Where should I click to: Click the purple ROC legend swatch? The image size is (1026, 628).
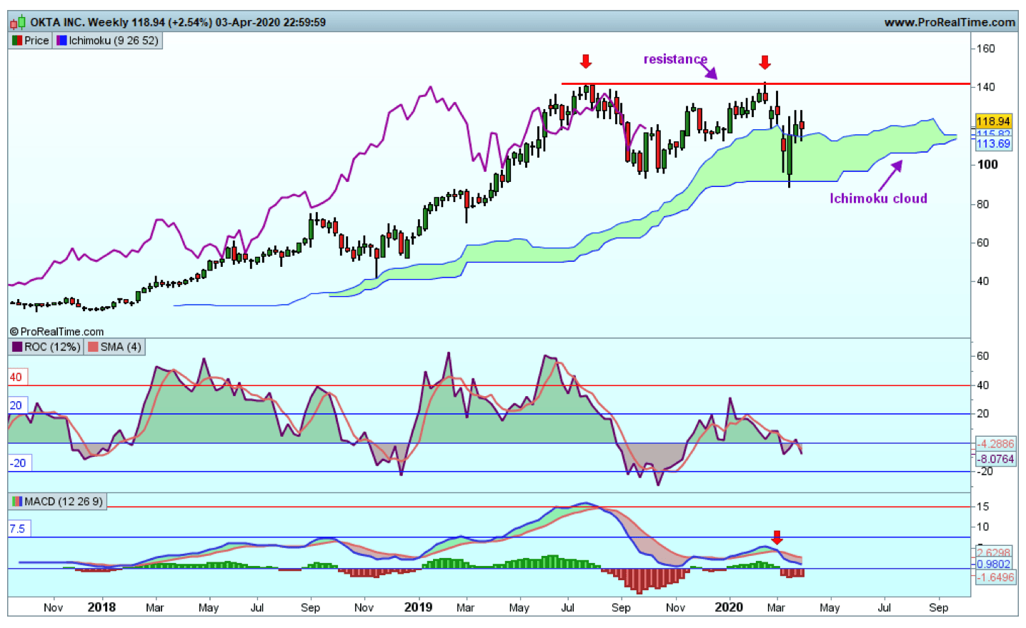coord(17,347)
